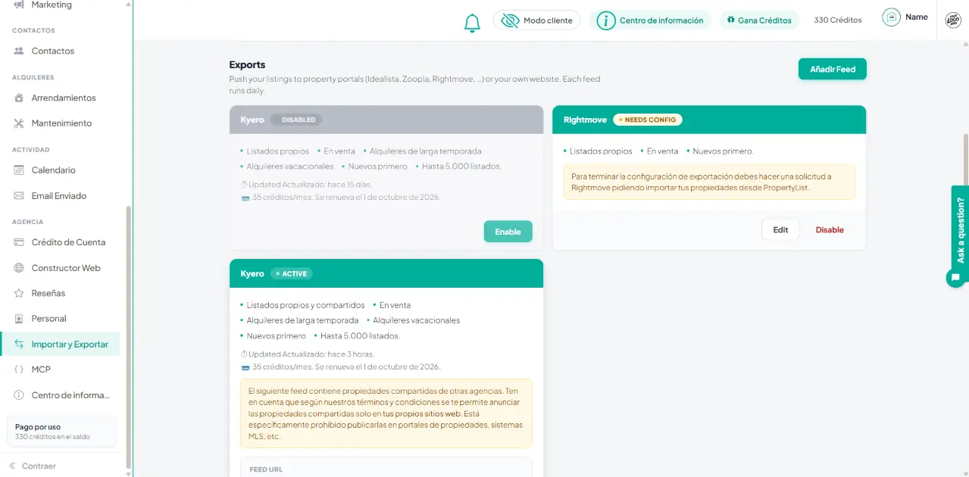Open Centro de información in top bar
The height and width of the screenshot is (477, 969).
650,20
